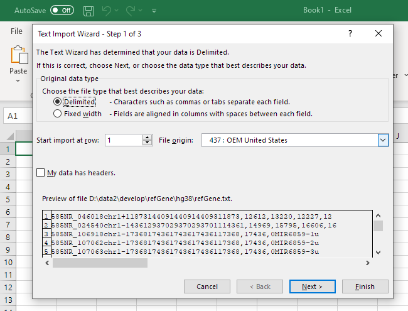Select row header 8 in worksheet
The height and width of the screenshot is (311, 408).
tap(8, 237)
